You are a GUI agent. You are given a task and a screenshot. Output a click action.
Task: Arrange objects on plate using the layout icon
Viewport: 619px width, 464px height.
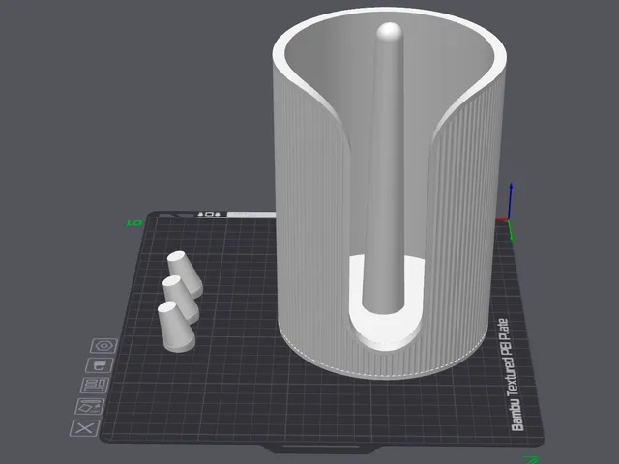(95, 385)
